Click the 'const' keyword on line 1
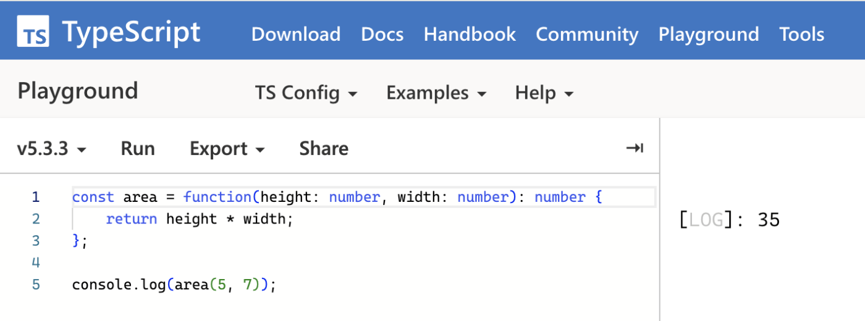The height and width of the screenshot is (321, 865). pos(93,198)
